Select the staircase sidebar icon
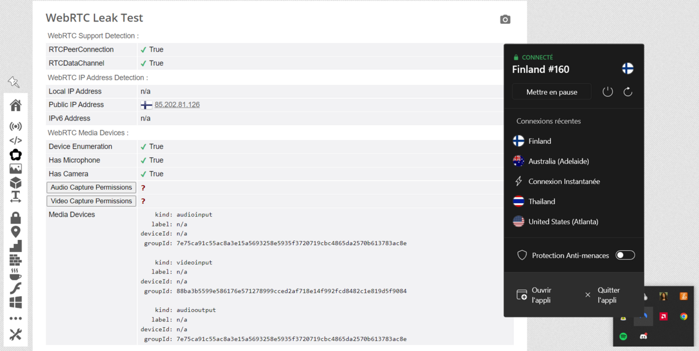The width and height of the screenshot is (699, 351). 16,246
